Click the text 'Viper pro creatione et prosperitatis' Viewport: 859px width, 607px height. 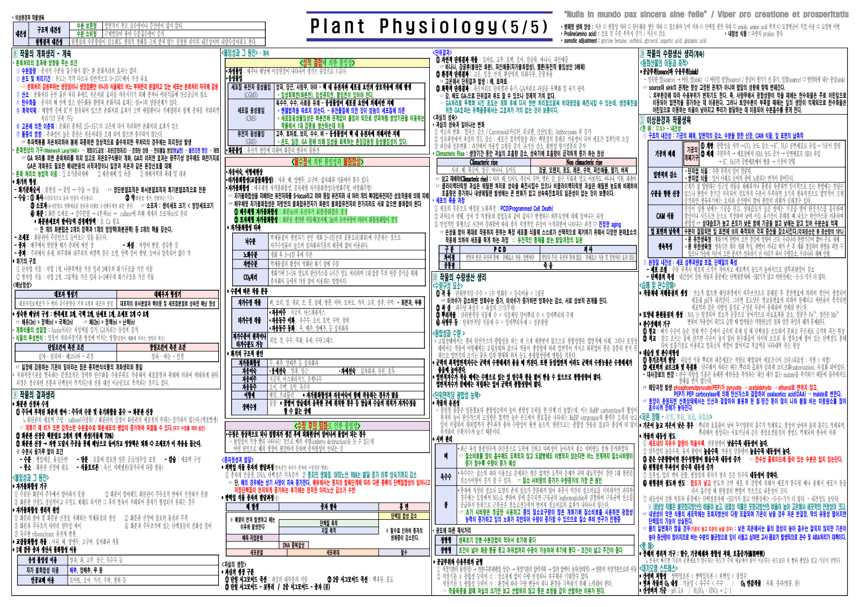tap(783, 15)
